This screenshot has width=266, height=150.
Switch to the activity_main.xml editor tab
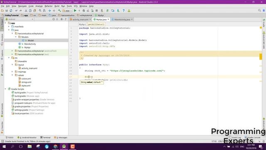click(80, 20)
